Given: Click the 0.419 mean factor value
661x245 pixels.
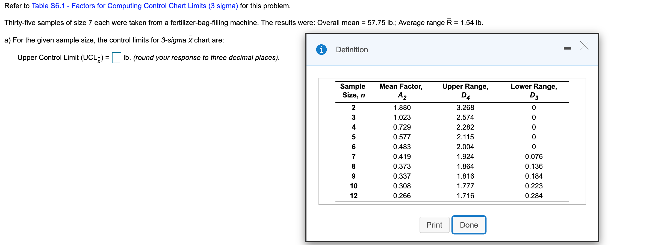Looking at the screenshot, I should tap(402, 156).
